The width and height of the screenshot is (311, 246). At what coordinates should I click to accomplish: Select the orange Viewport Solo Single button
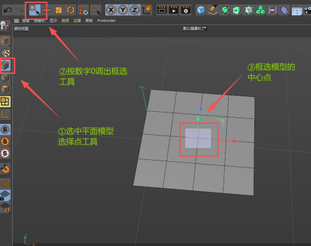5,141
